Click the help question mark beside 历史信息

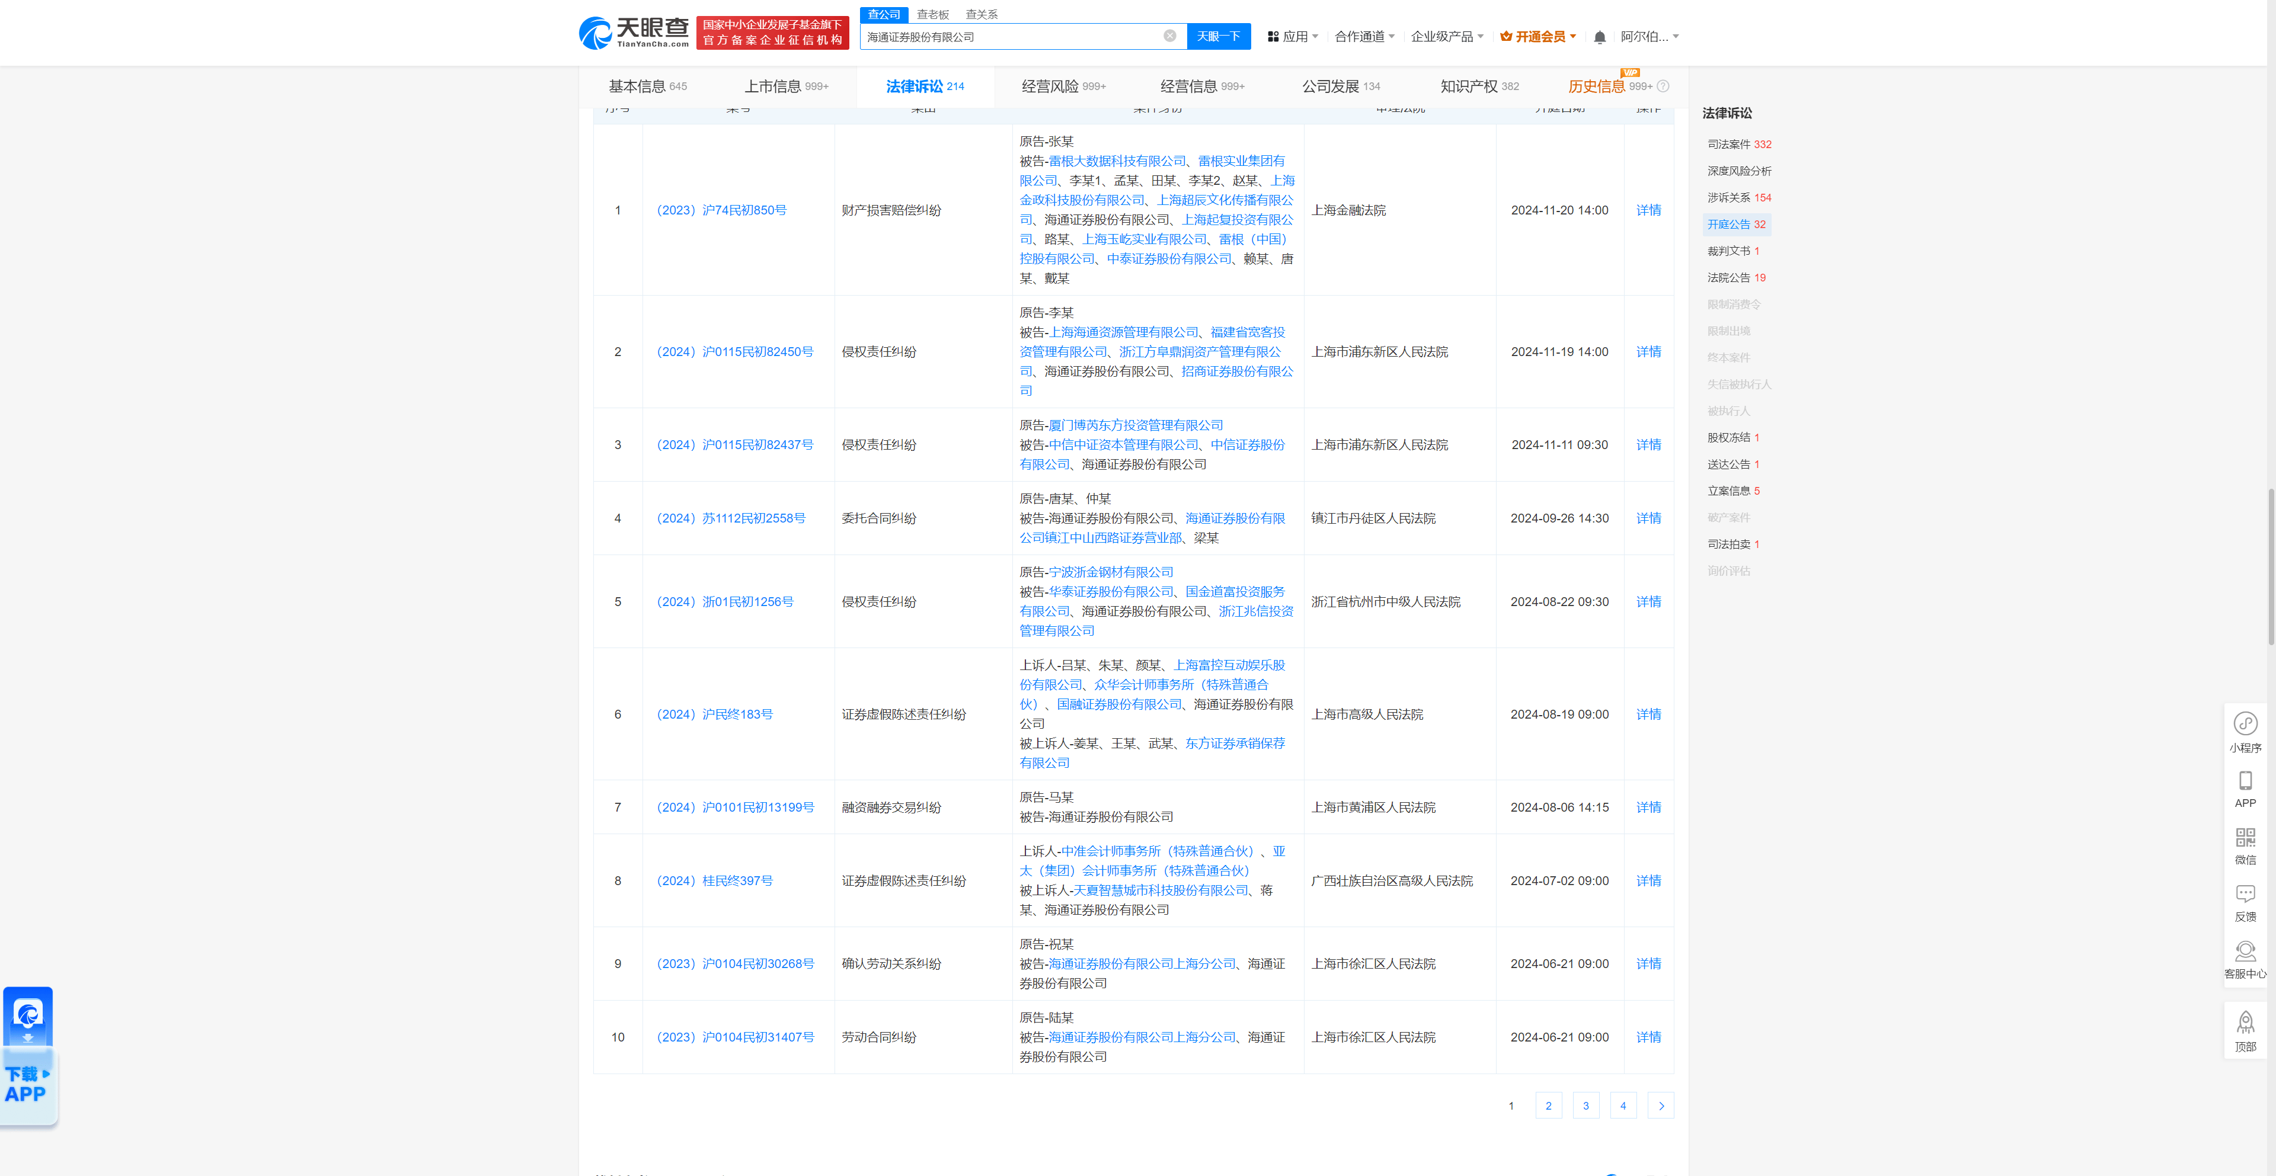point(1663,86)
